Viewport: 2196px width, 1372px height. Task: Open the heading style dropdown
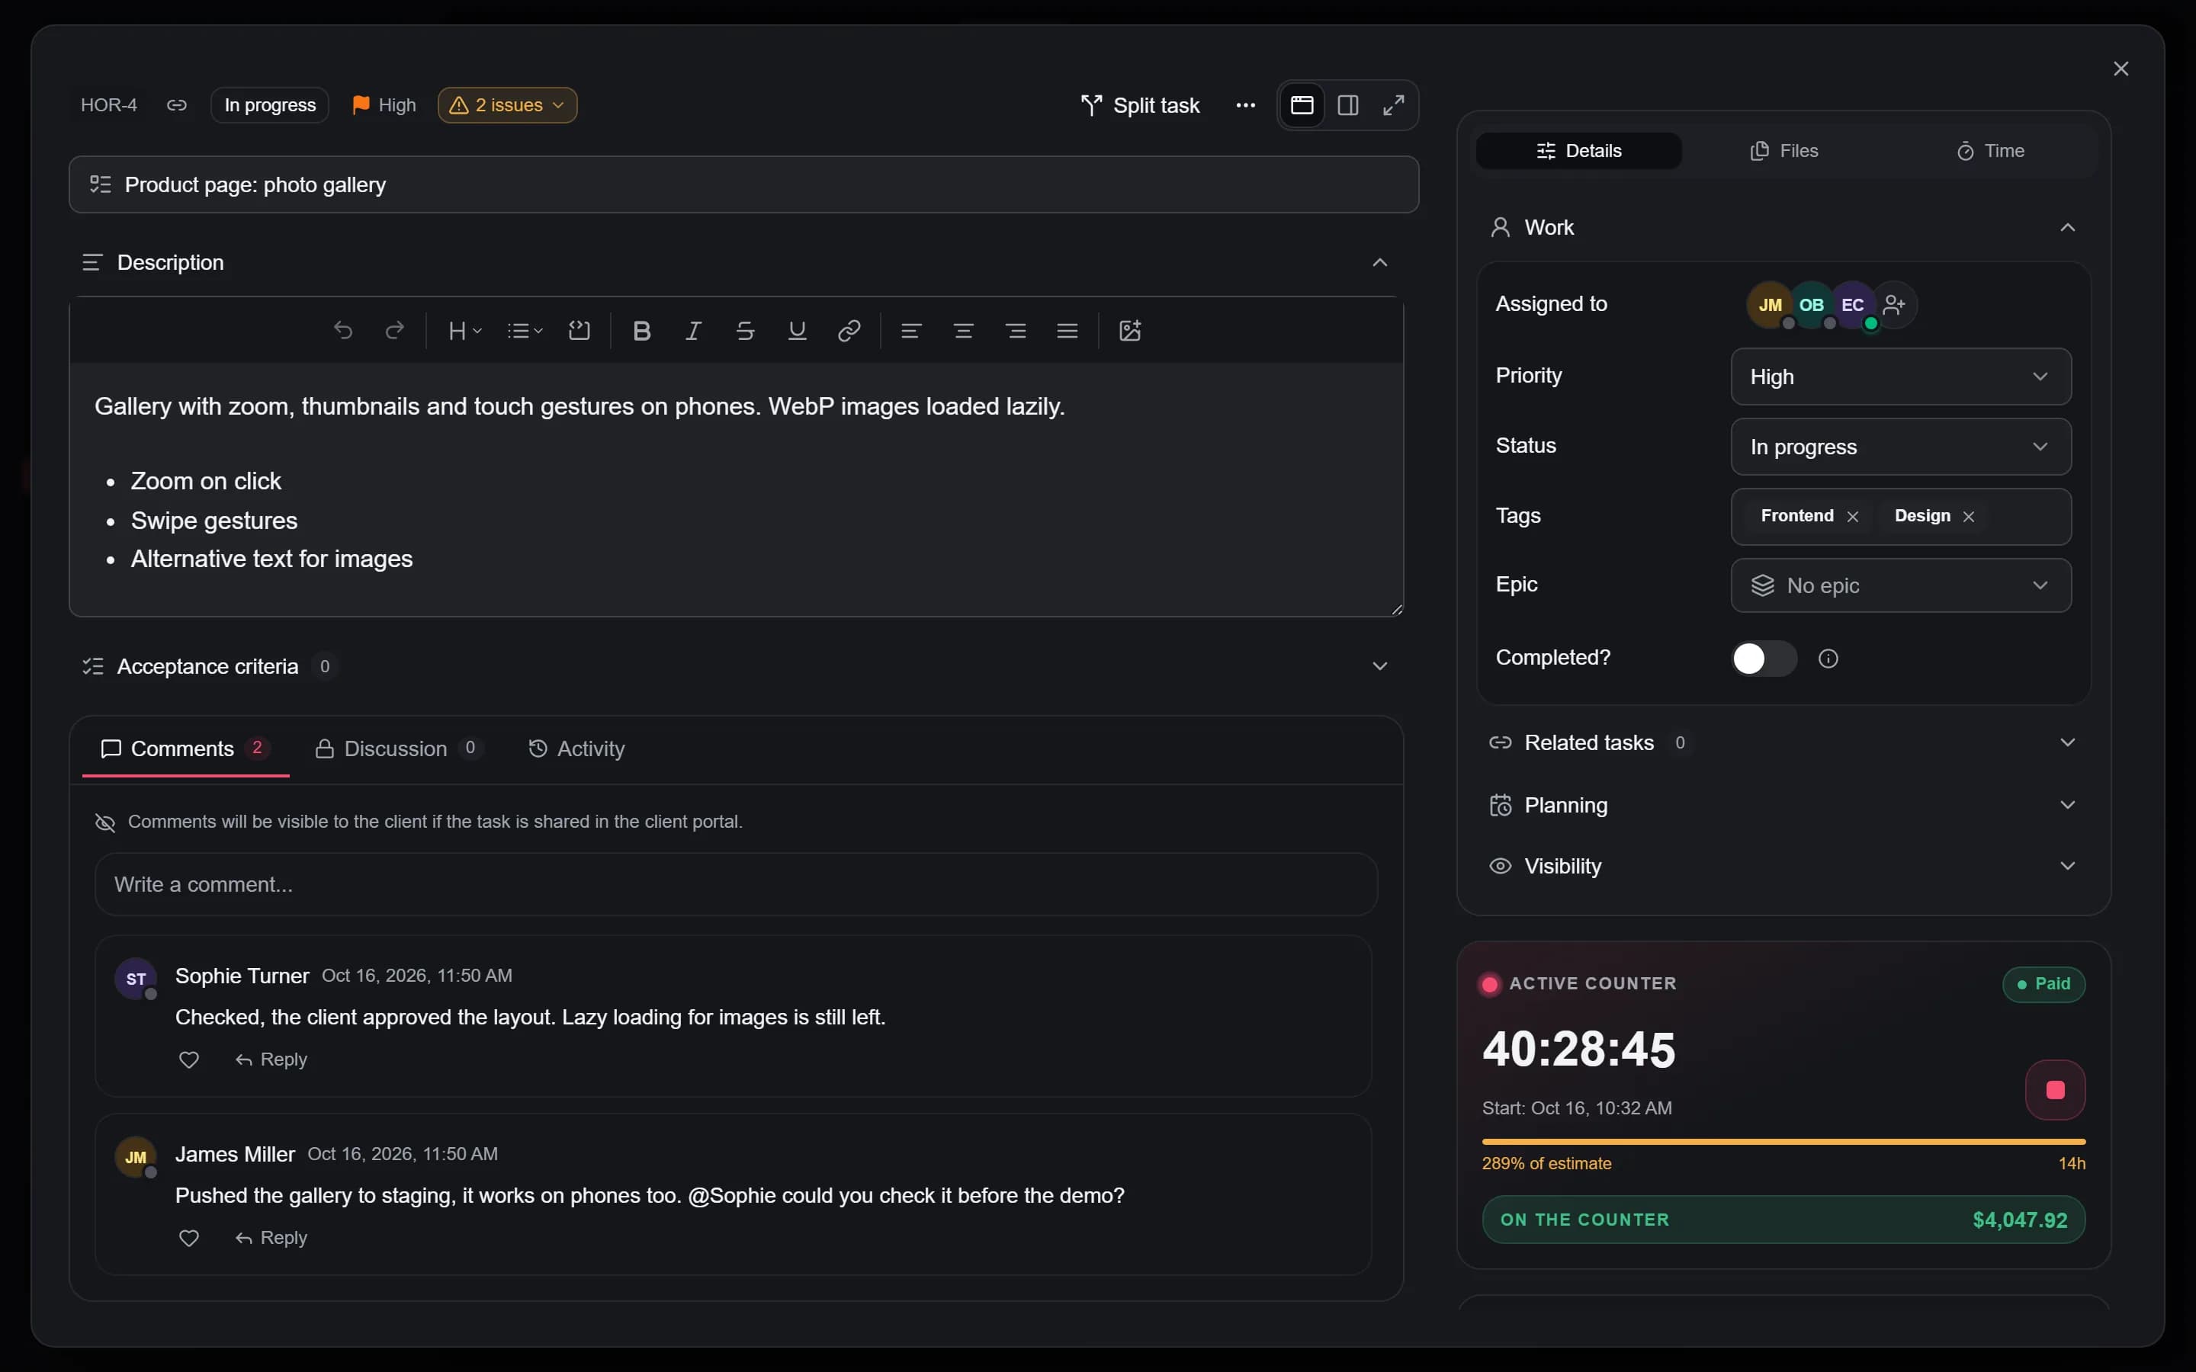[x=464, y=330]
